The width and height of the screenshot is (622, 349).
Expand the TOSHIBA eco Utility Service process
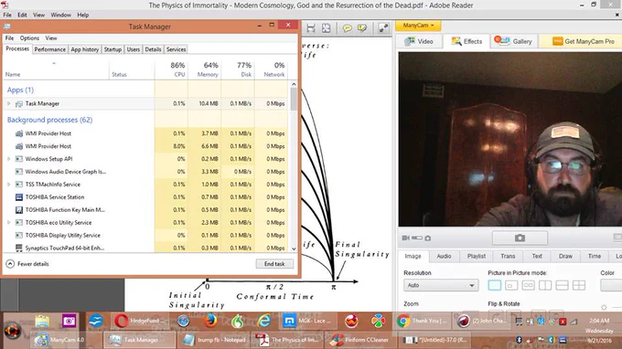pyautogui.click(x=9, y=222)
